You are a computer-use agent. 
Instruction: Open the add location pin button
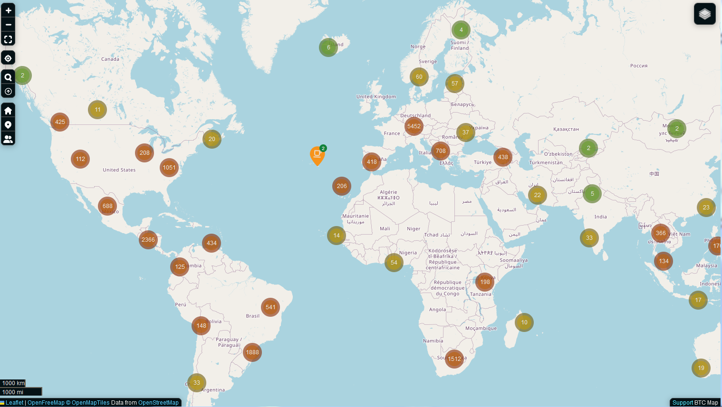(x=8, y=125)
